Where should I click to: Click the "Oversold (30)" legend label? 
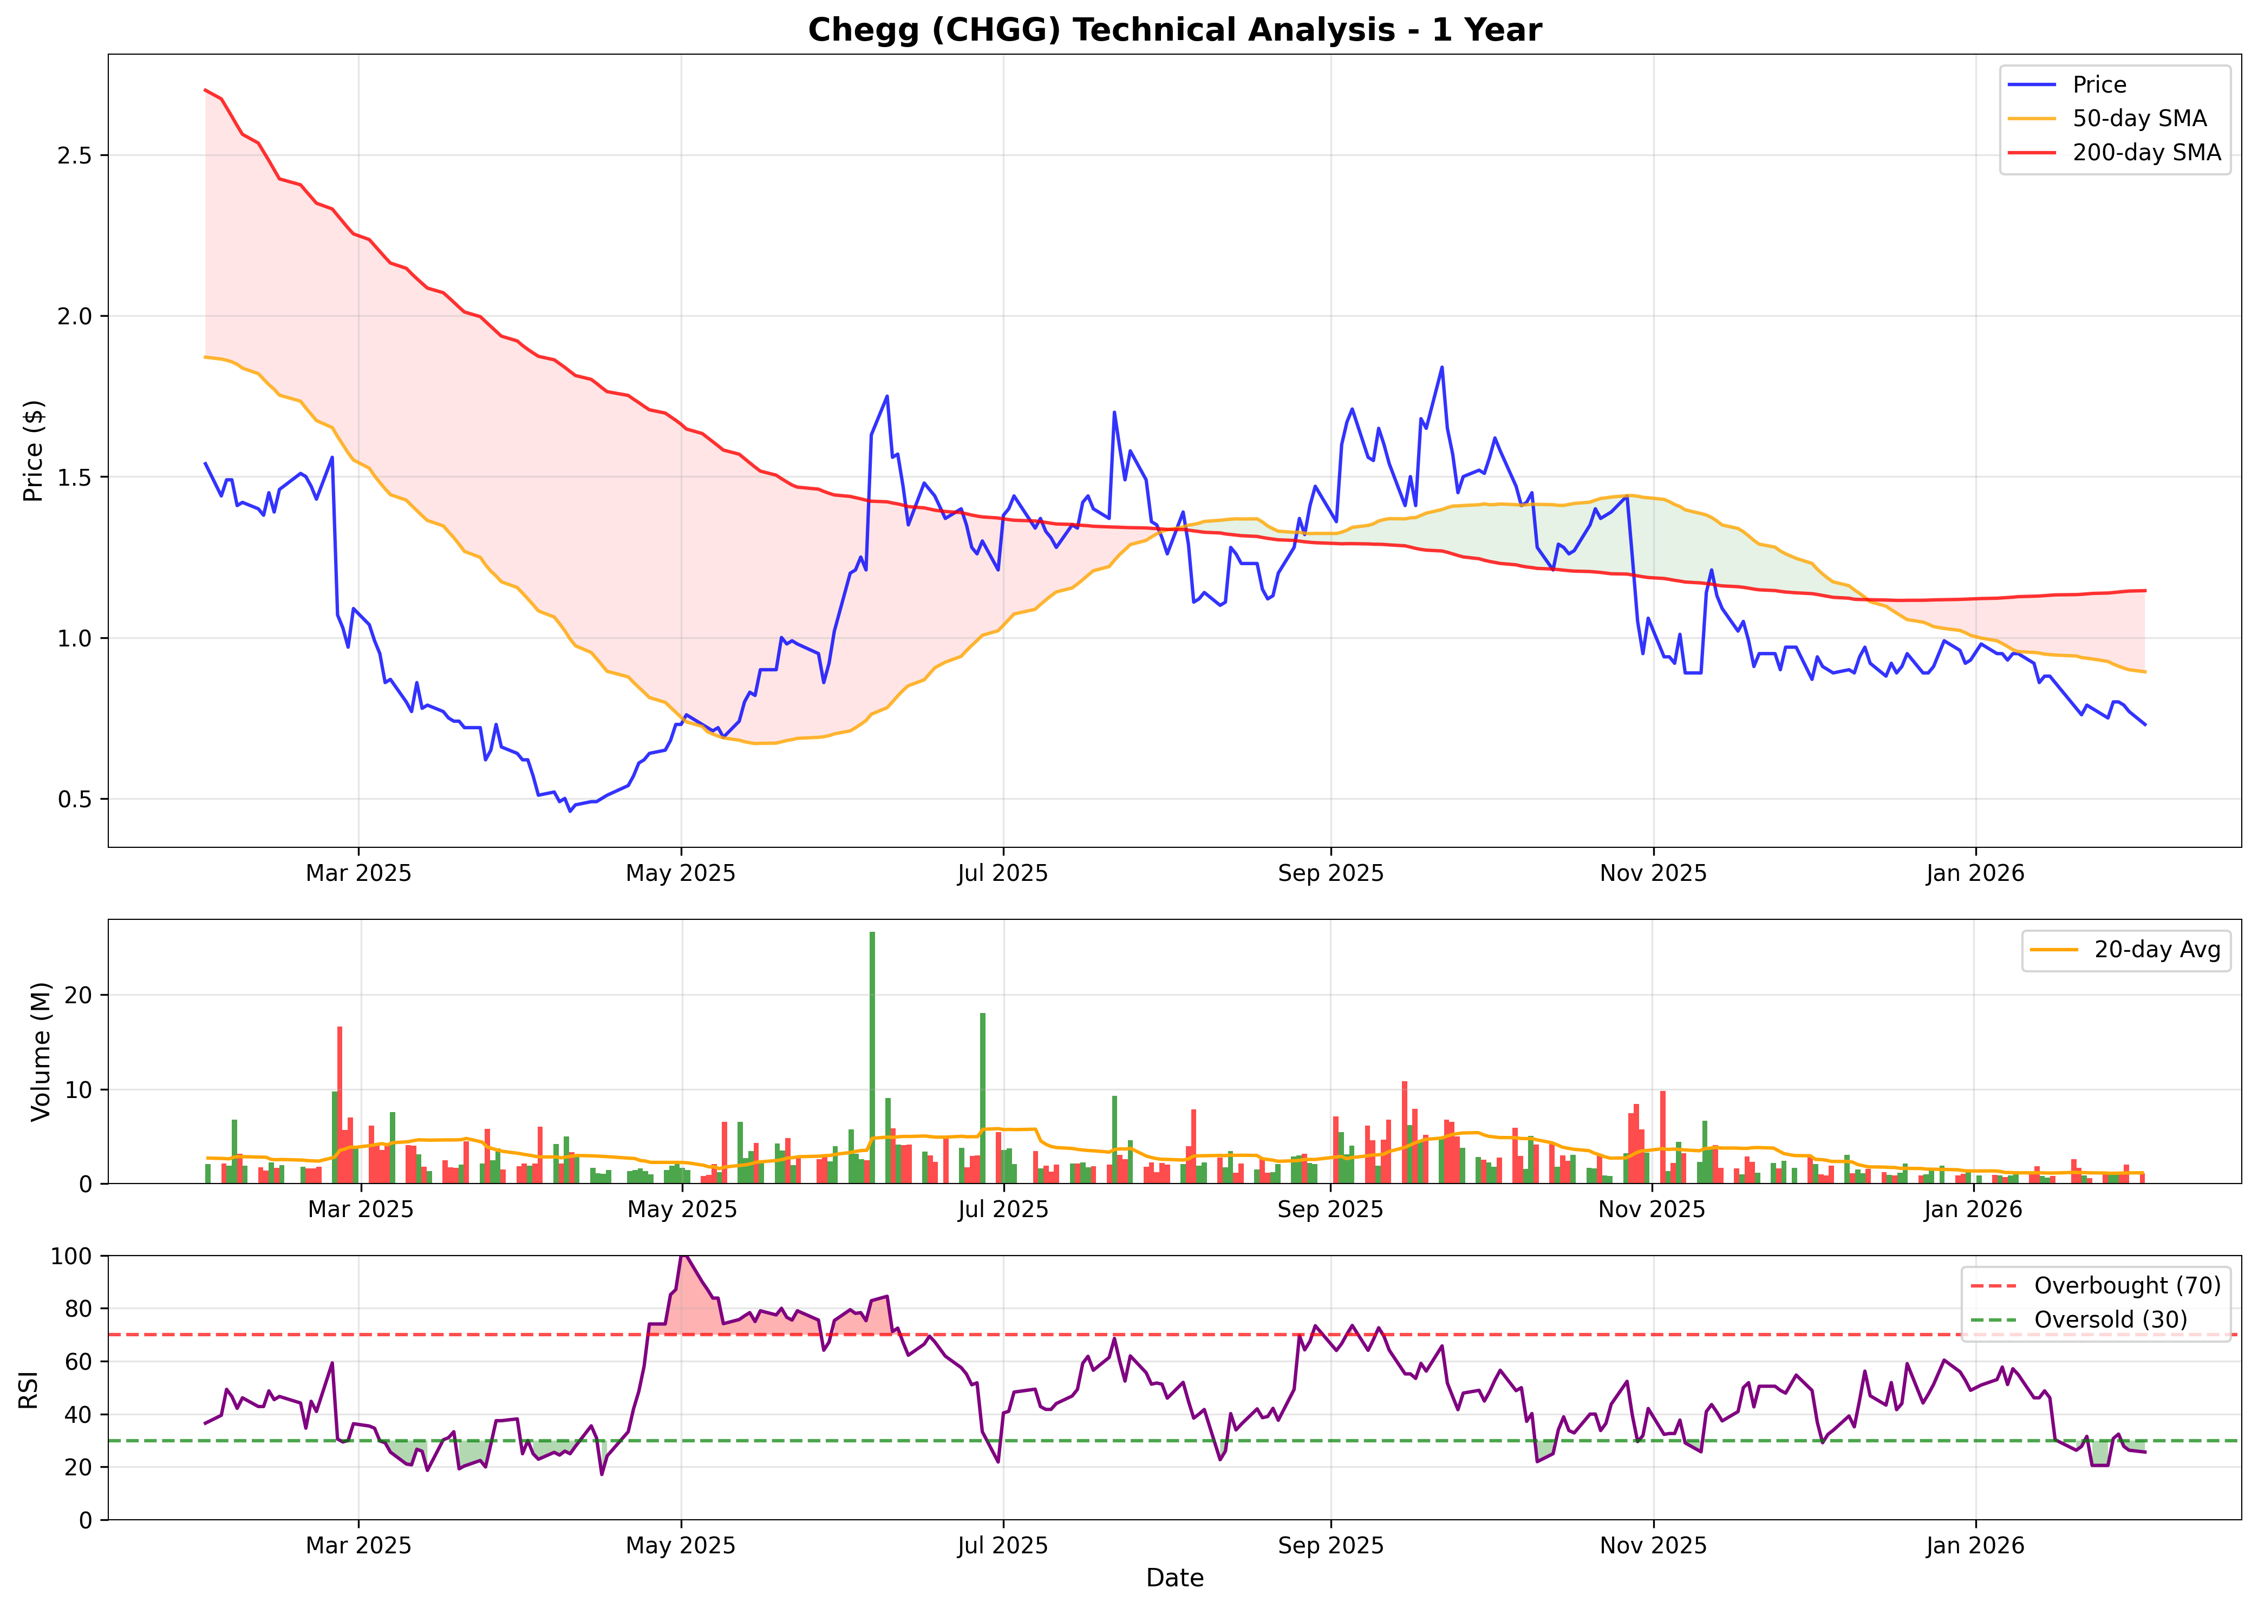tap(2110, 1319)
